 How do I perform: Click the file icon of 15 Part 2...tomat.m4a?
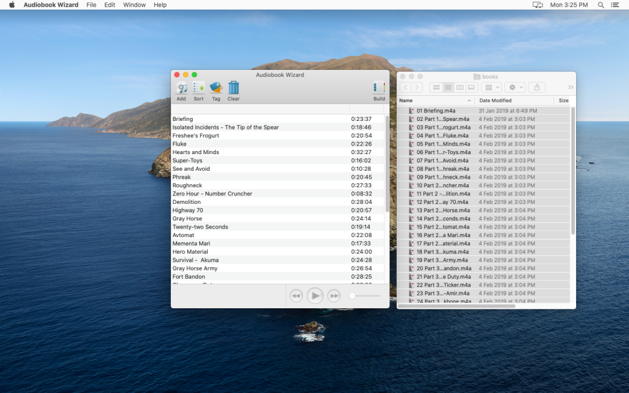coord(411,227)
